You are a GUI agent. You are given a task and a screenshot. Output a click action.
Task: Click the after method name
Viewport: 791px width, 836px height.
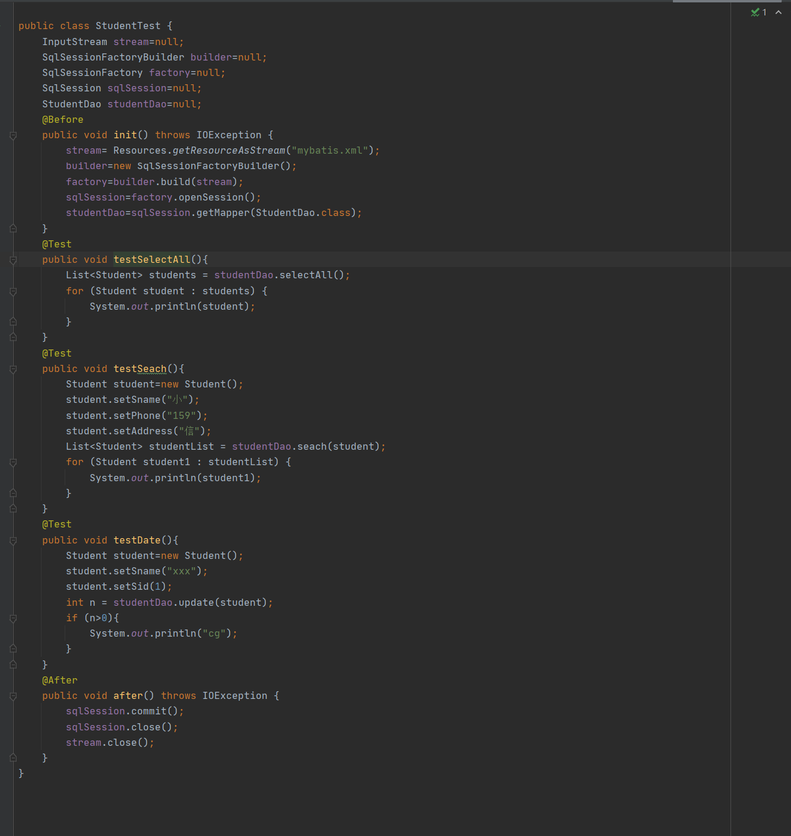[x=128, y=696]
